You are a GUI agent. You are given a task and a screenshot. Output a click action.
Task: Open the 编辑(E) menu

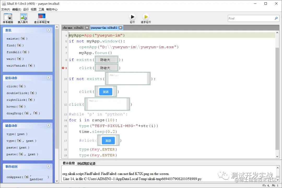[16, 9]
